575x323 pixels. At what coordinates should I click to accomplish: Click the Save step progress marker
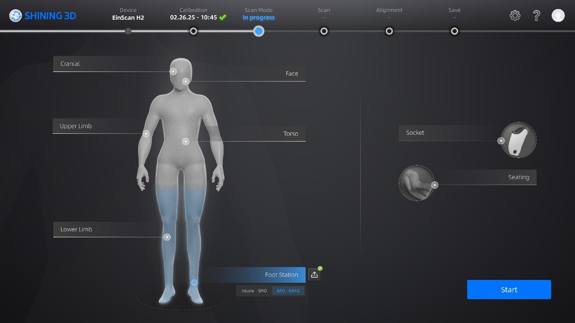point(454,31)
